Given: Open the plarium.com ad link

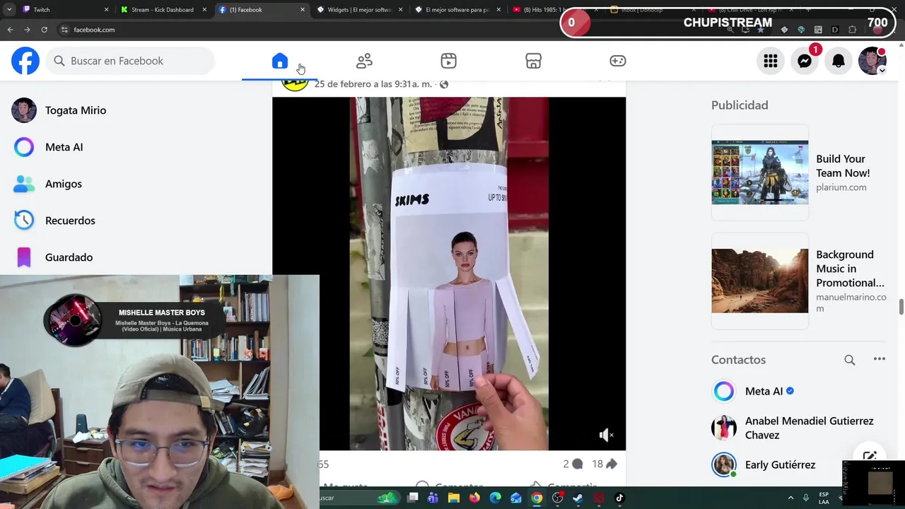Looking at the screenshot, I should pos(841,187).
